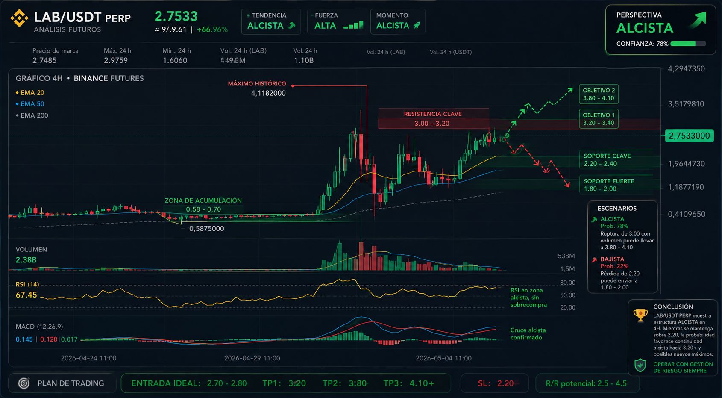Click the trophy icon next to CONCLUSIÓN

(640, 315)
